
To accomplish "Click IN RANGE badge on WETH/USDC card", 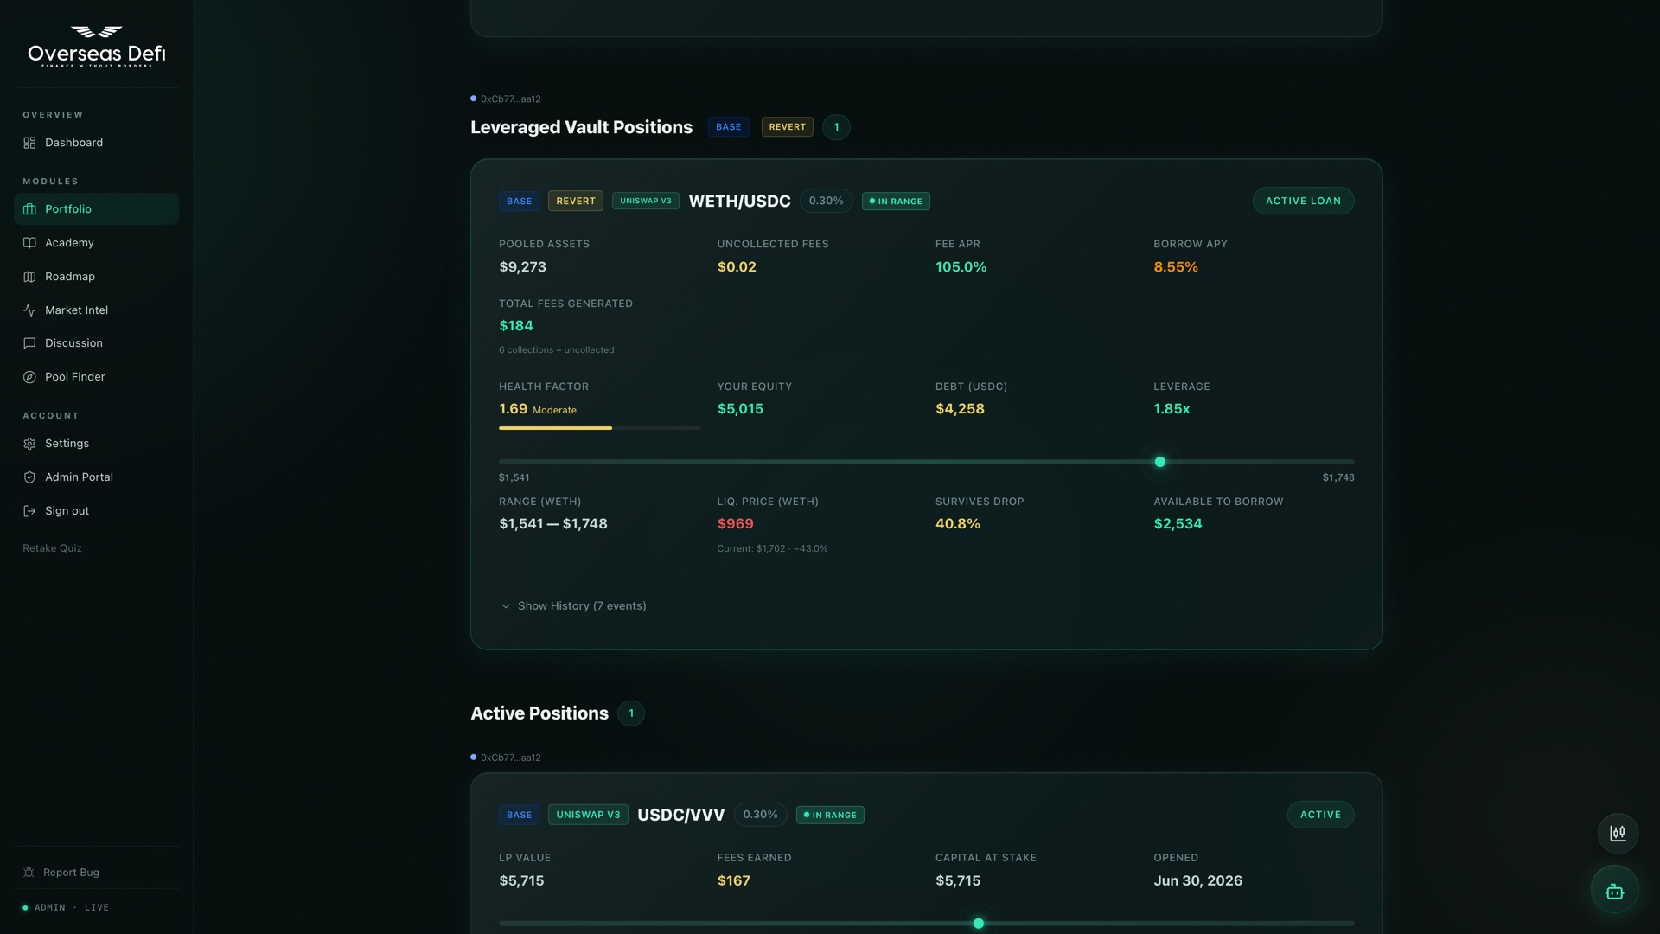I will coord(896,202).
